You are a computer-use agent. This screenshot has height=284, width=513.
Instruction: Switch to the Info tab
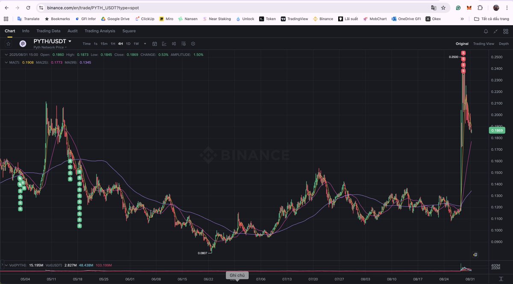(26, 31)
